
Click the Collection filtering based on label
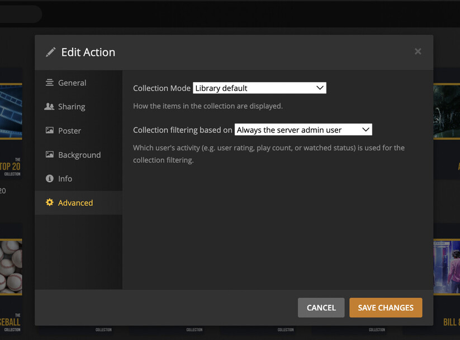coord(182,130)
